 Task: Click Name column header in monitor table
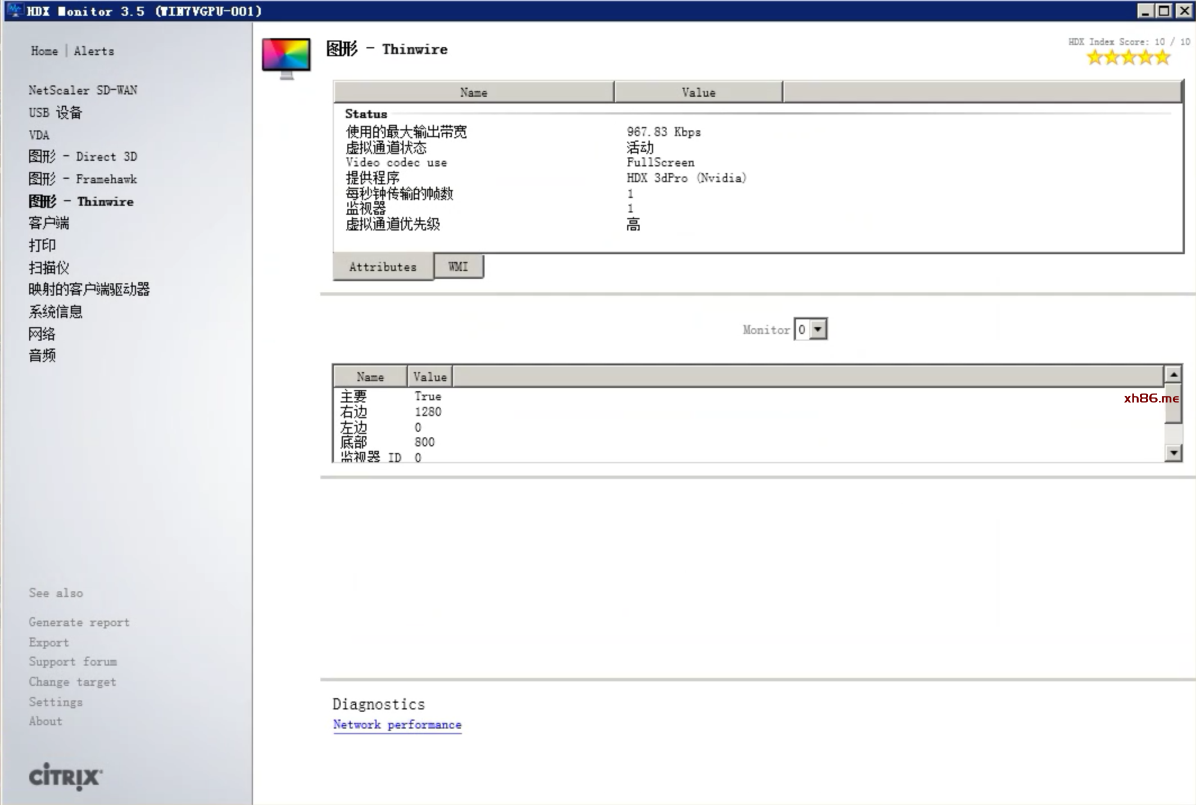pyautogui.click(x=370, y=377)
